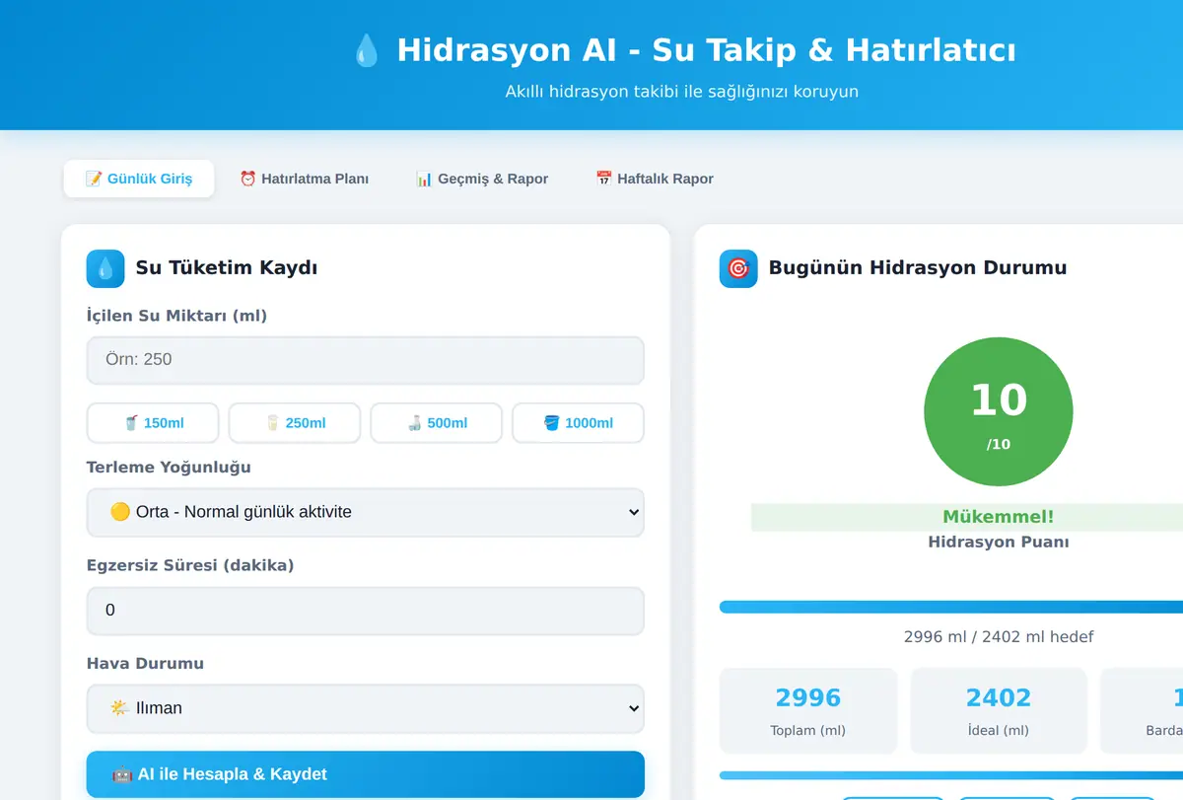The height and width of the screenshot is (800, 1183).
Task: Click the hydration progress bar
Action: [951, 607]
